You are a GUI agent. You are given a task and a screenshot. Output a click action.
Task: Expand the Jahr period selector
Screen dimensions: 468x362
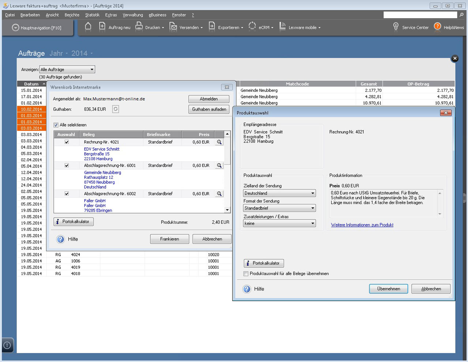pyautogui.click(x=58, y=53)
